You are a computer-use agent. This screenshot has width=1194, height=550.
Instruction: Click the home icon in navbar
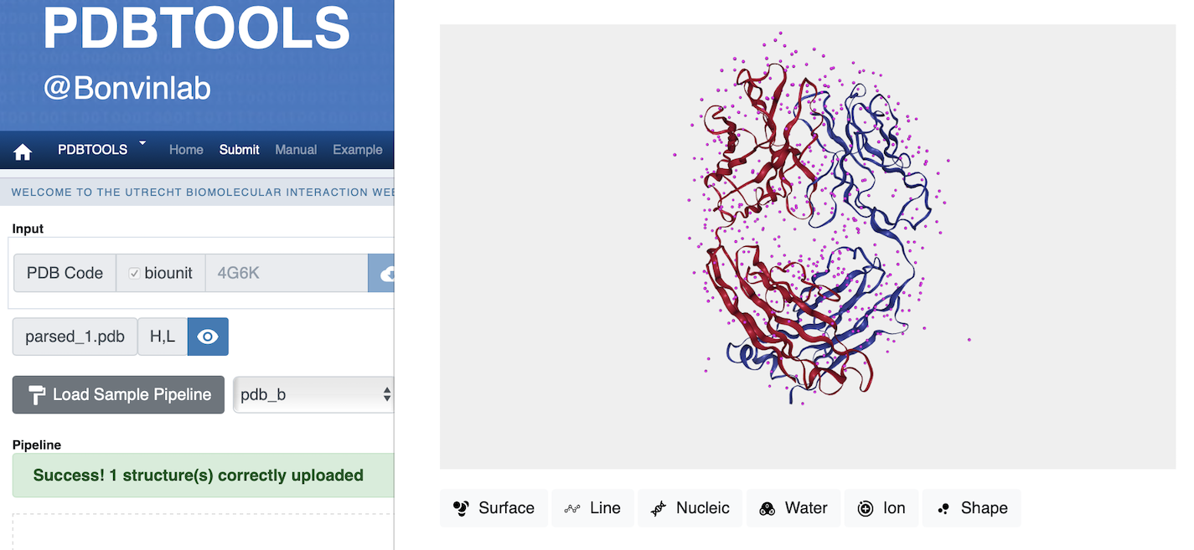click(x=23, y=152)
